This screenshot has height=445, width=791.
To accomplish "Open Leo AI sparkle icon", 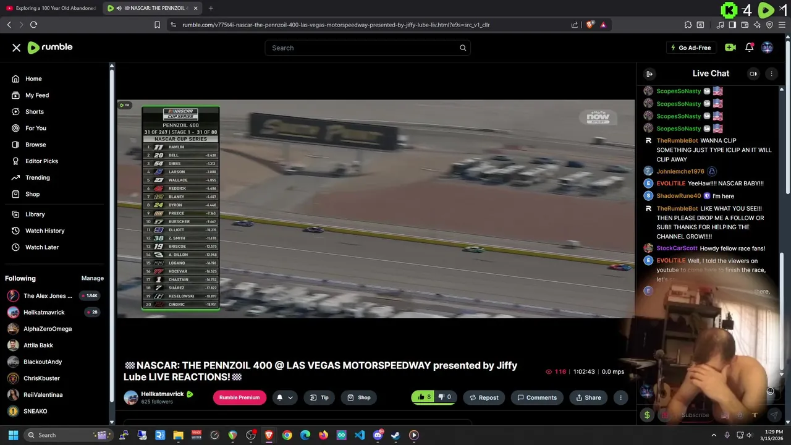I will [x=757, y=25].
